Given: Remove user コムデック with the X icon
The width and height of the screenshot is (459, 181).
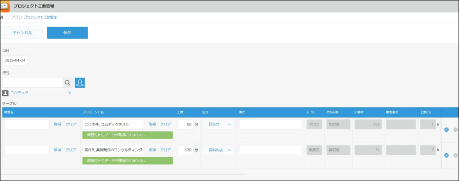Looking at the screenshot, I should [x=70, y=93].
